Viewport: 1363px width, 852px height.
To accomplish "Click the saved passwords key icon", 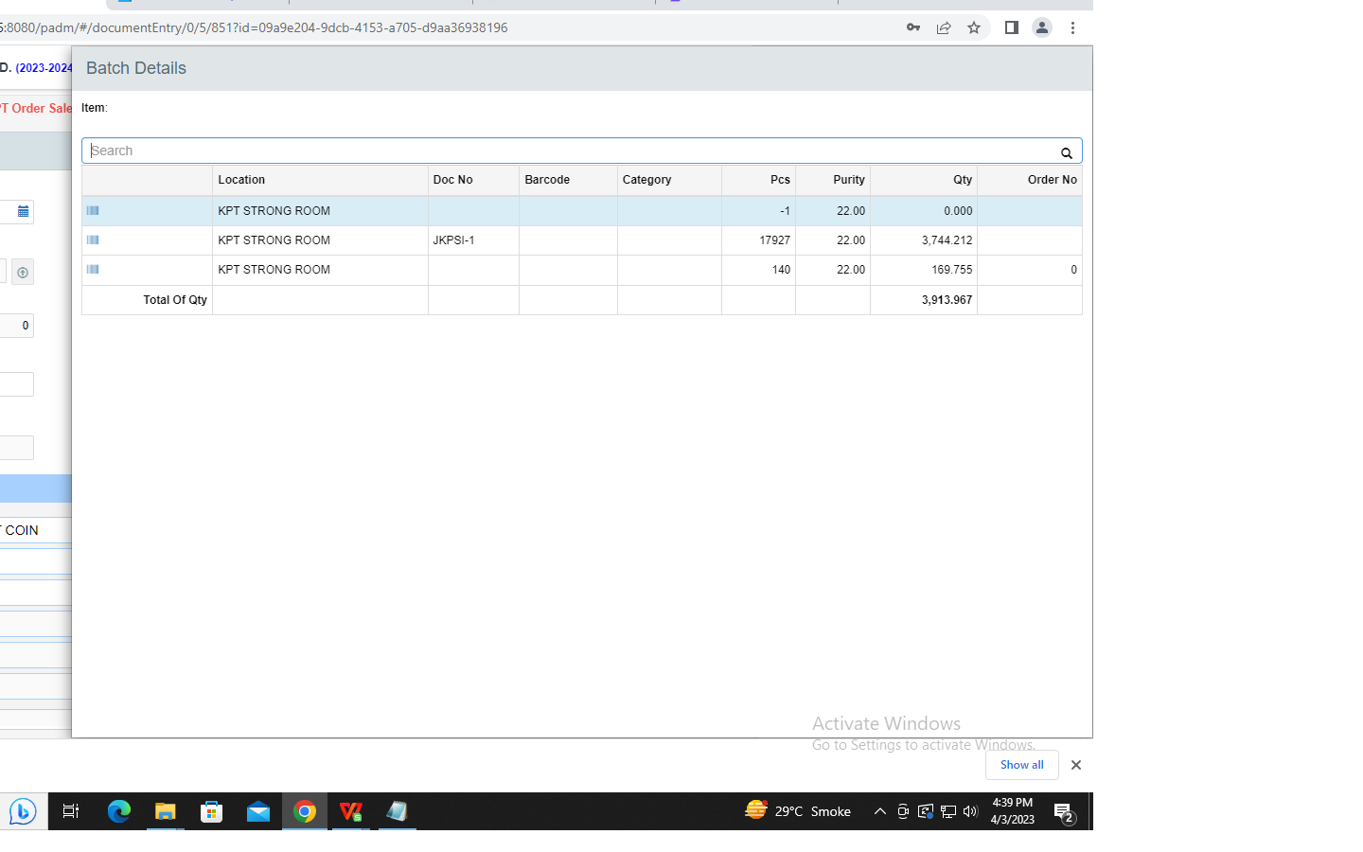I will [x=913, y=27].
